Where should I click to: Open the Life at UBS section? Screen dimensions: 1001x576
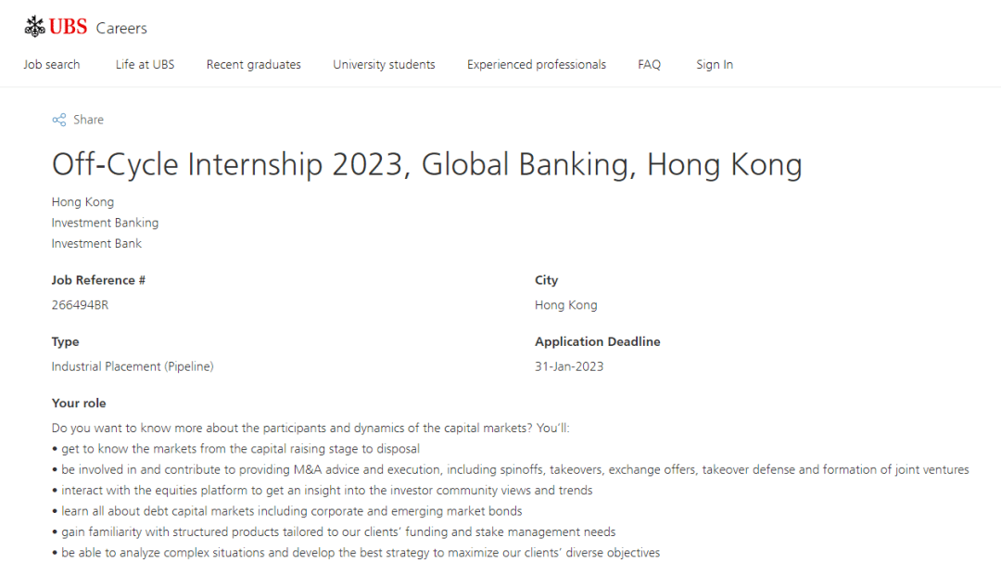click(145, 64)
